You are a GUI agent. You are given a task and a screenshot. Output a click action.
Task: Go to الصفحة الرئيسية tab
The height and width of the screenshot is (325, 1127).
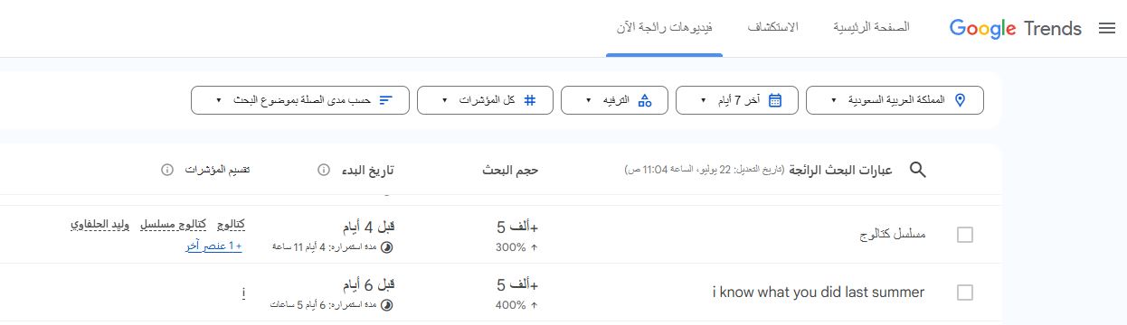coord(871,28)
